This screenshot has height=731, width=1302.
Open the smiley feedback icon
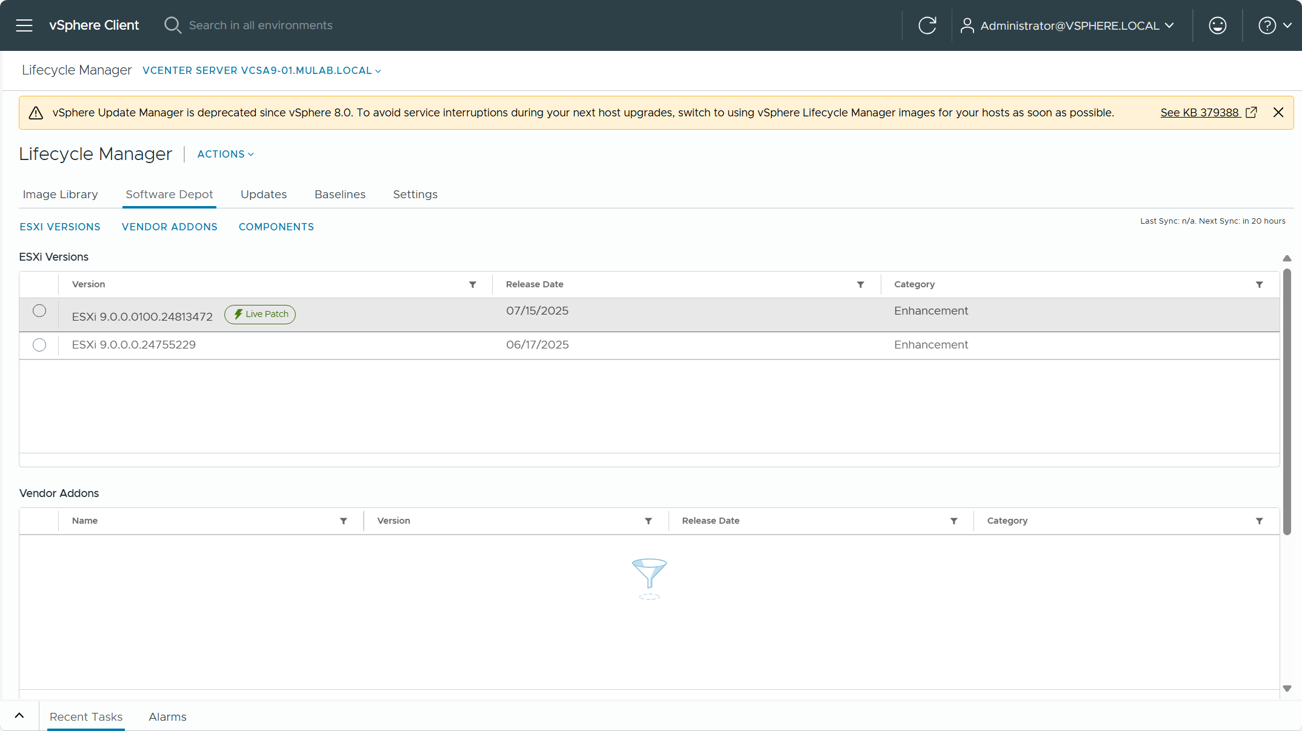1217,25
